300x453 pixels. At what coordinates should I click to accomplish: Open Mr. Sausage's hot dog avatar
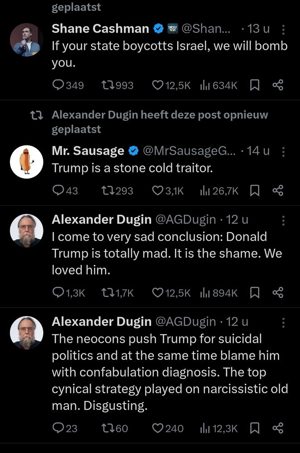pyautogui.click(x=26, y=162)
